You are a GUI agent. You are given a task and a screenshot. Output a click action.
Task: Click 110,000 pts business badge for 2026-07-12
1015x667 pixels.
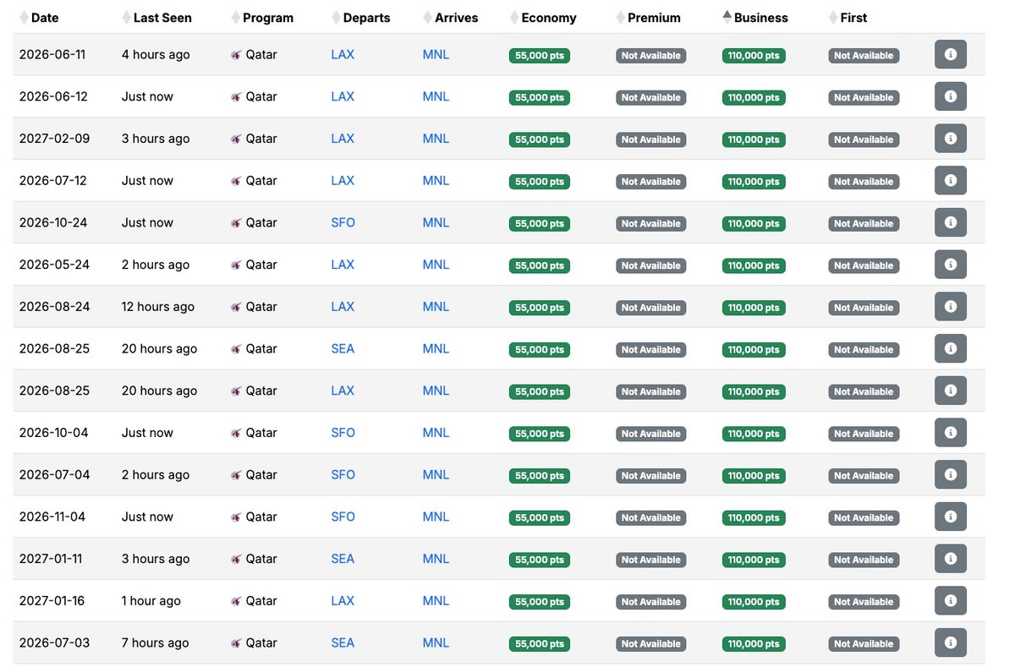(x=754, y=182)
